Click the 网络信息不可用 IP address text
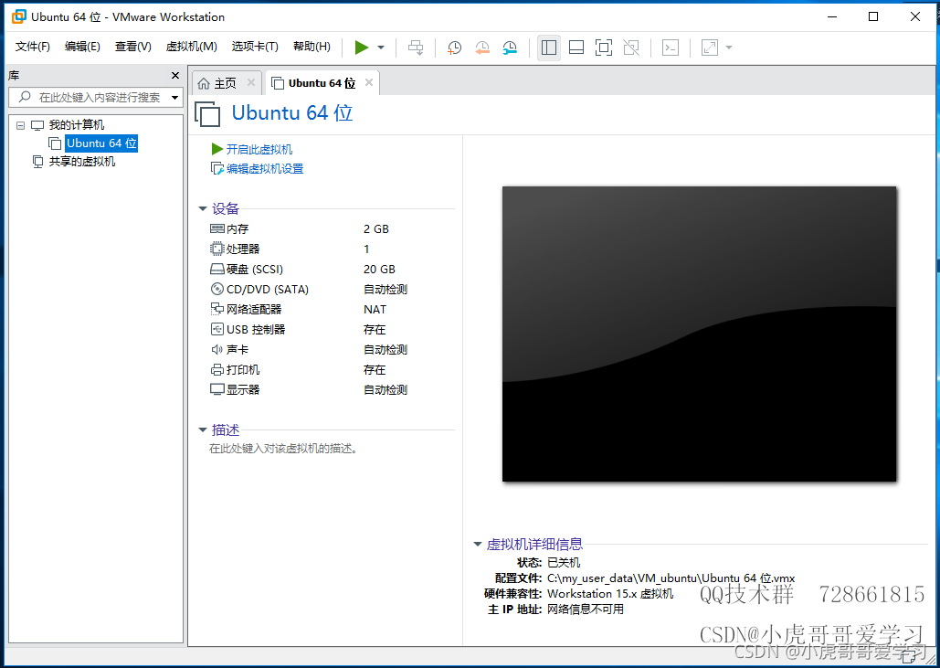 [585, 610]
